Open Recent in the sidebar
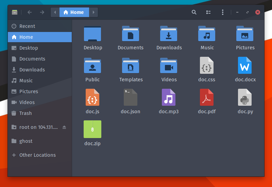Image resolution: width=272 pixels, height=187 pixels. 40,26
